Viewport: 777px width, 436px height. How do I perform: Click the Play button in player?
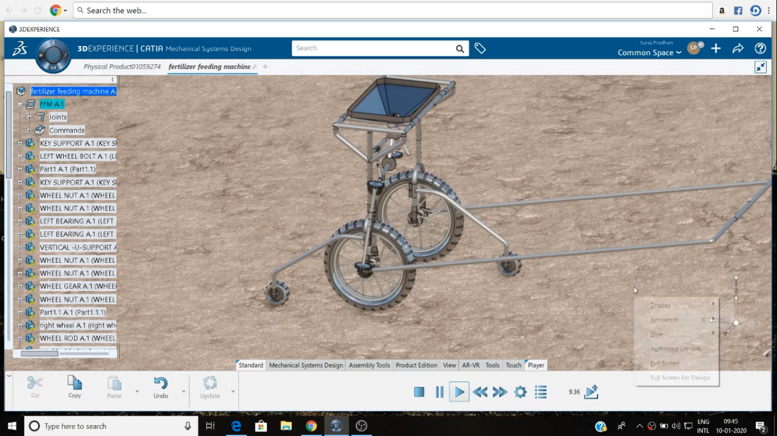click(459, 392)
